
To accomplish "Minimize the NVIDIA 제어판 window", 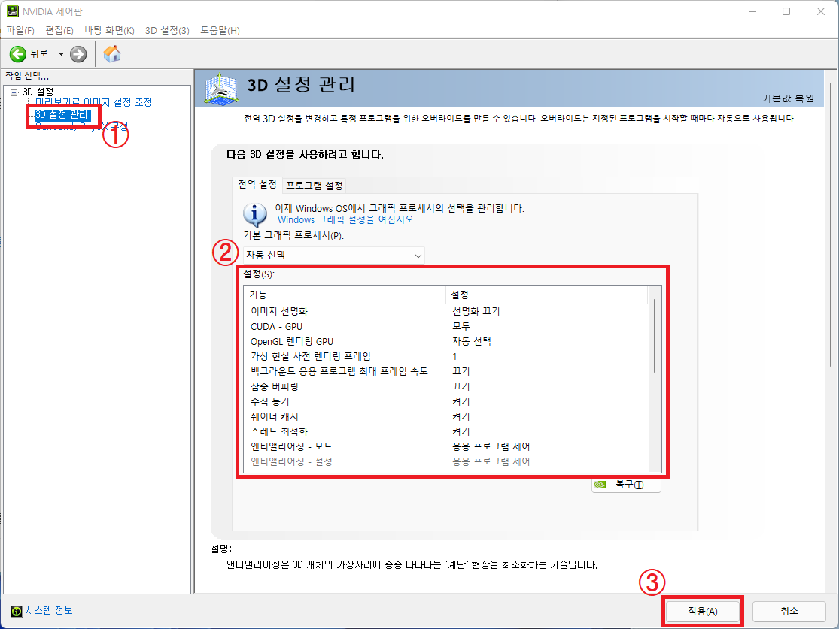I will click(752, 11).
